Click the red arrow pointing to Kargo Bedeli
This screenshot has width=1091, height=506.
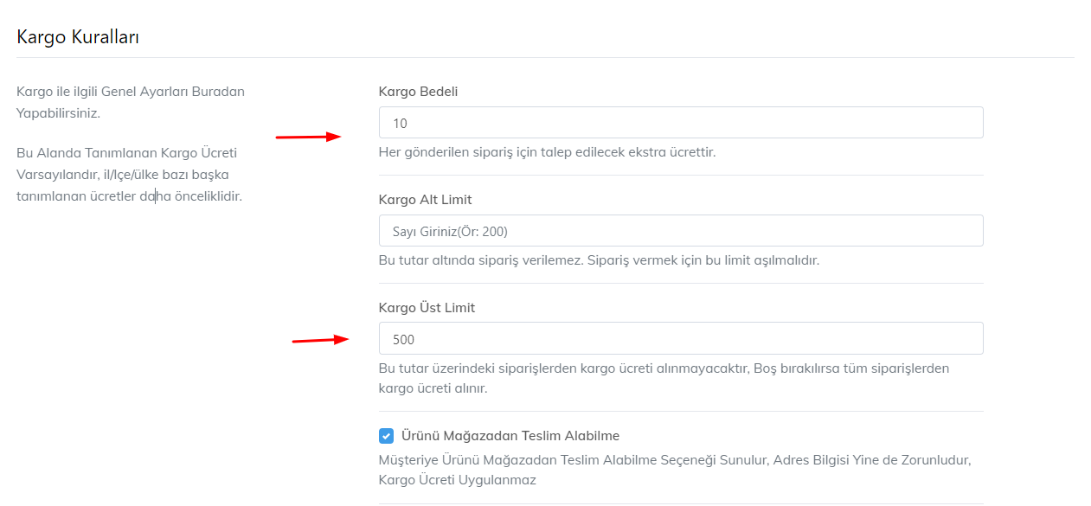308,137
